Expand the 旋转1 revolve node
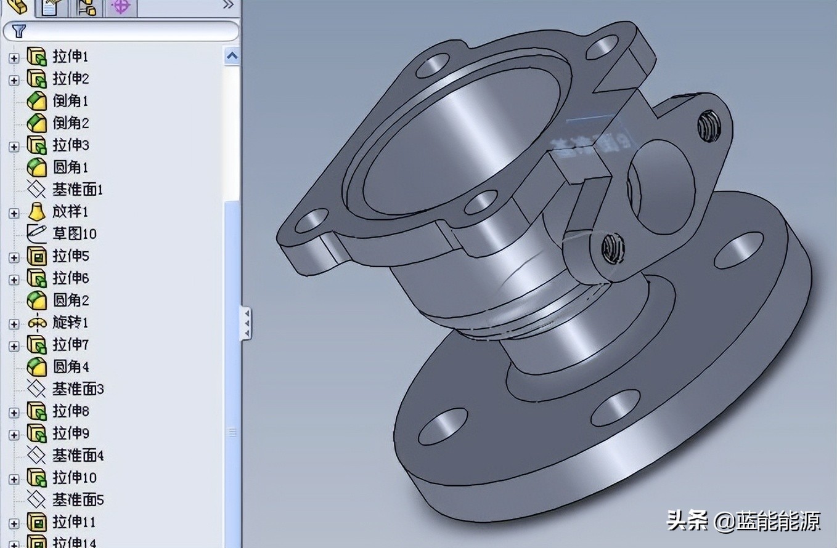Viewport: 837px width, 548px height. pos(14,323)
